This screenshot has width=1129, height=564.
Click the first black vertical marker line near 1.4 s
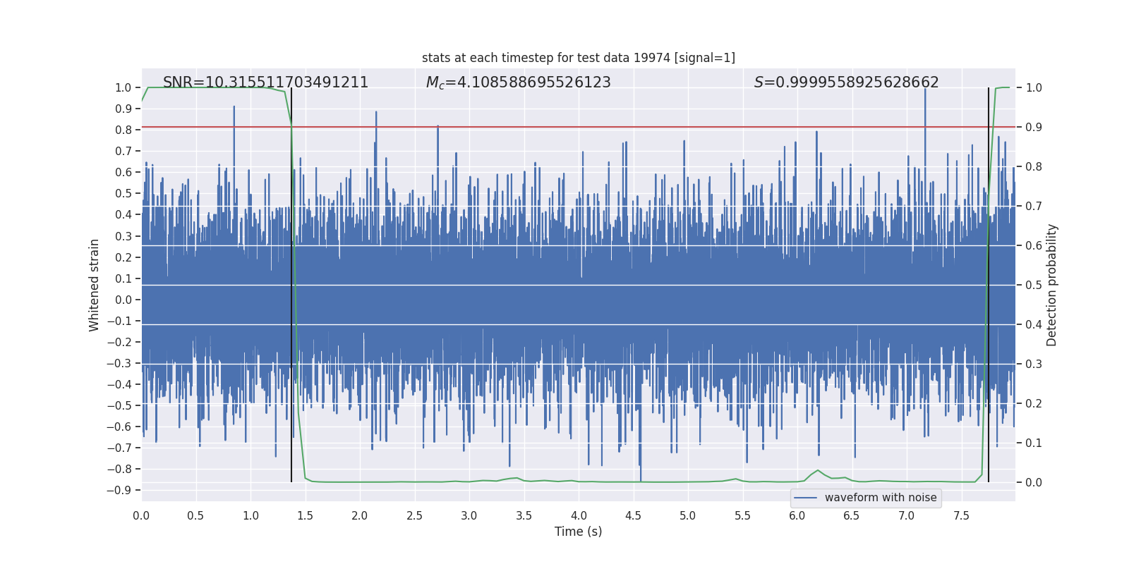(291, 285)
